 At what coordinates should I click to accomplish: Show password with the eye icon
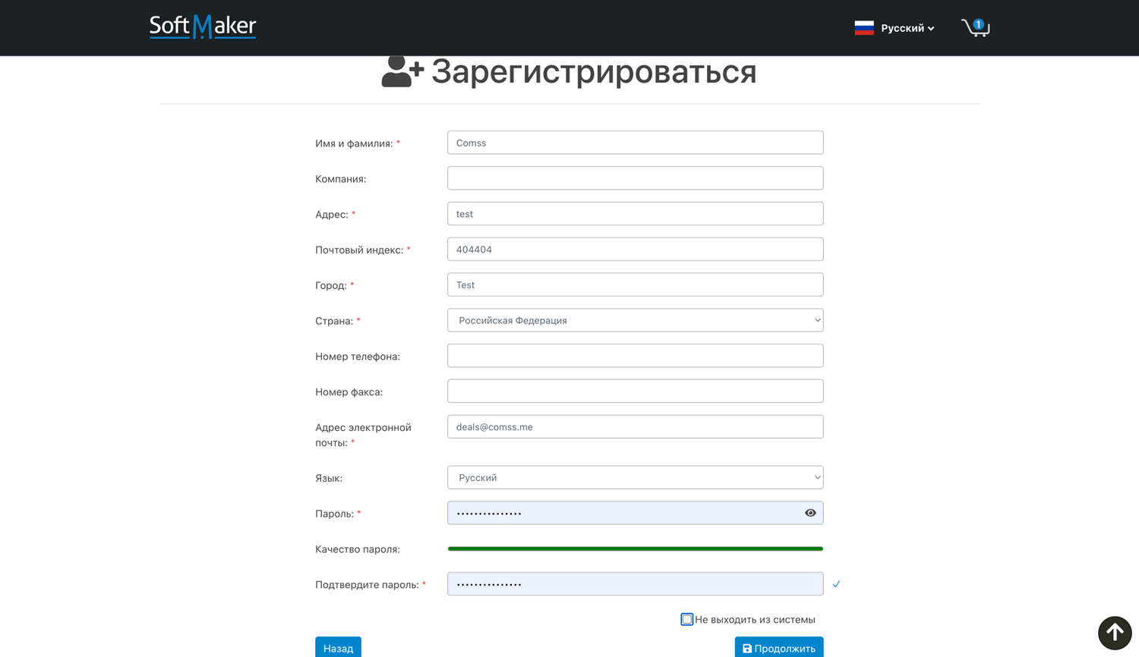click(x=810, y=513)
